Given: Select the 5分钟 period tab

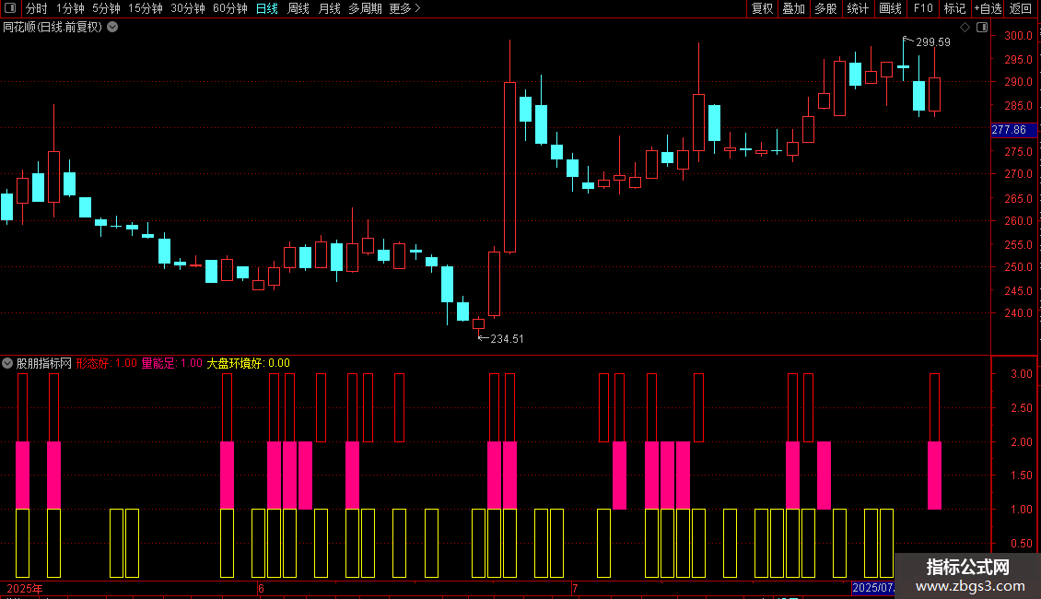Looking at the screenshot, I should [106, 8].
